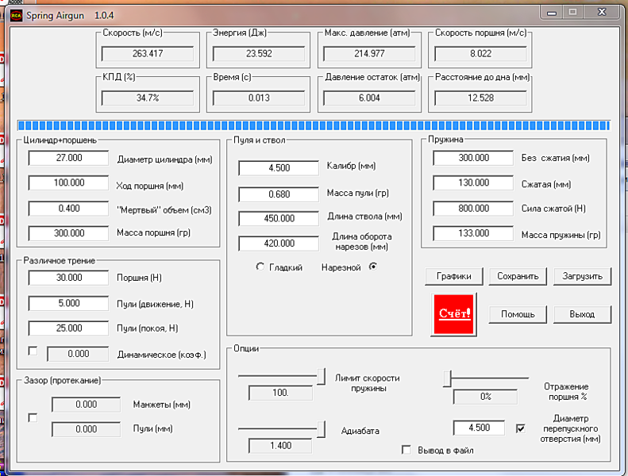Open the Помощь help button
Image resolution: width=628 pixels, height=476 pixels.
pyautogui.click(x=518, y=314)
